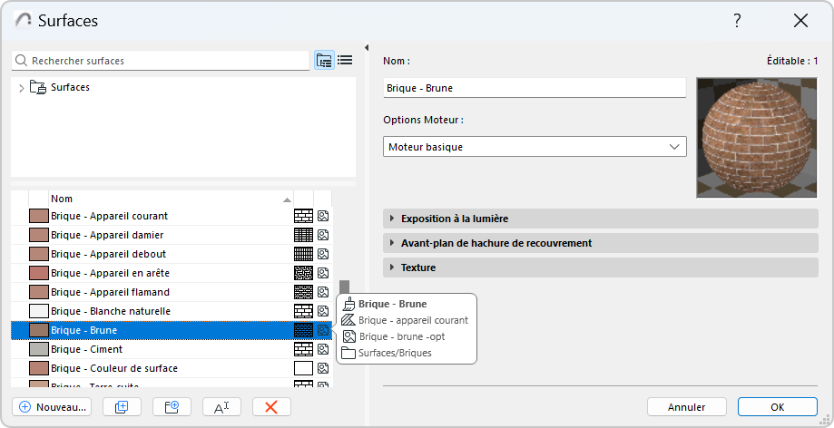Delete surface with red X button
834x428 pixels.
click(270, 407)
